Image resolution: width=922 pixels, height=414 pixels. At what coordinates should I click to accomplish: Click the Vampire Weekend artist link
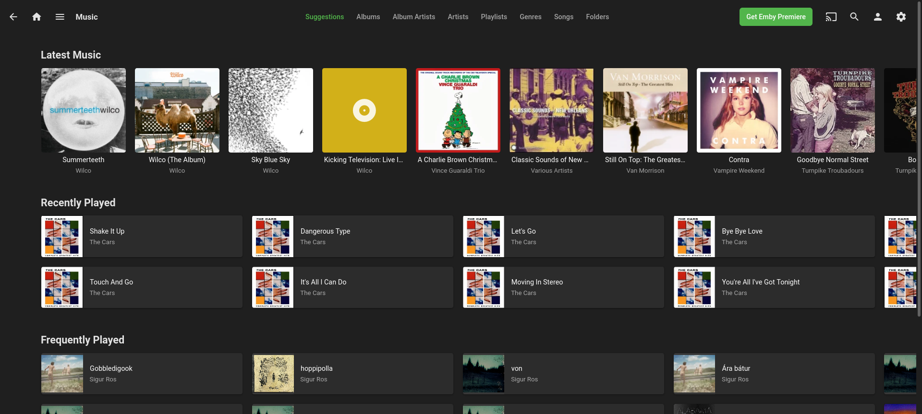click(739, 171)
